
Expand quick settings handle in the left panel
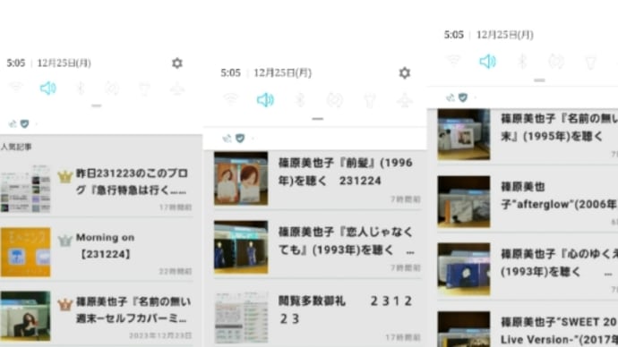97,106
